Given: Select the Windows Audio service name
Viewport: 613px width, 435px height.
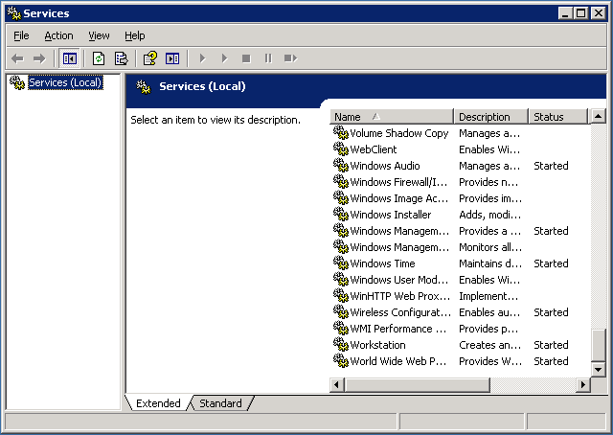Looking at the screenshot, I should click(x=385, y=166).
